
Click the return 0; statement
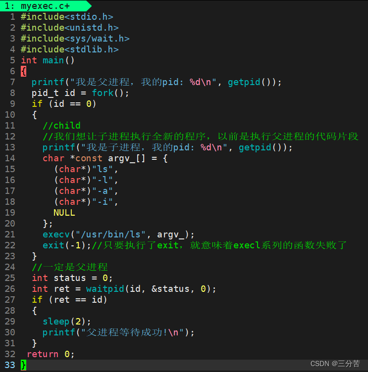[x=51, y=354]
